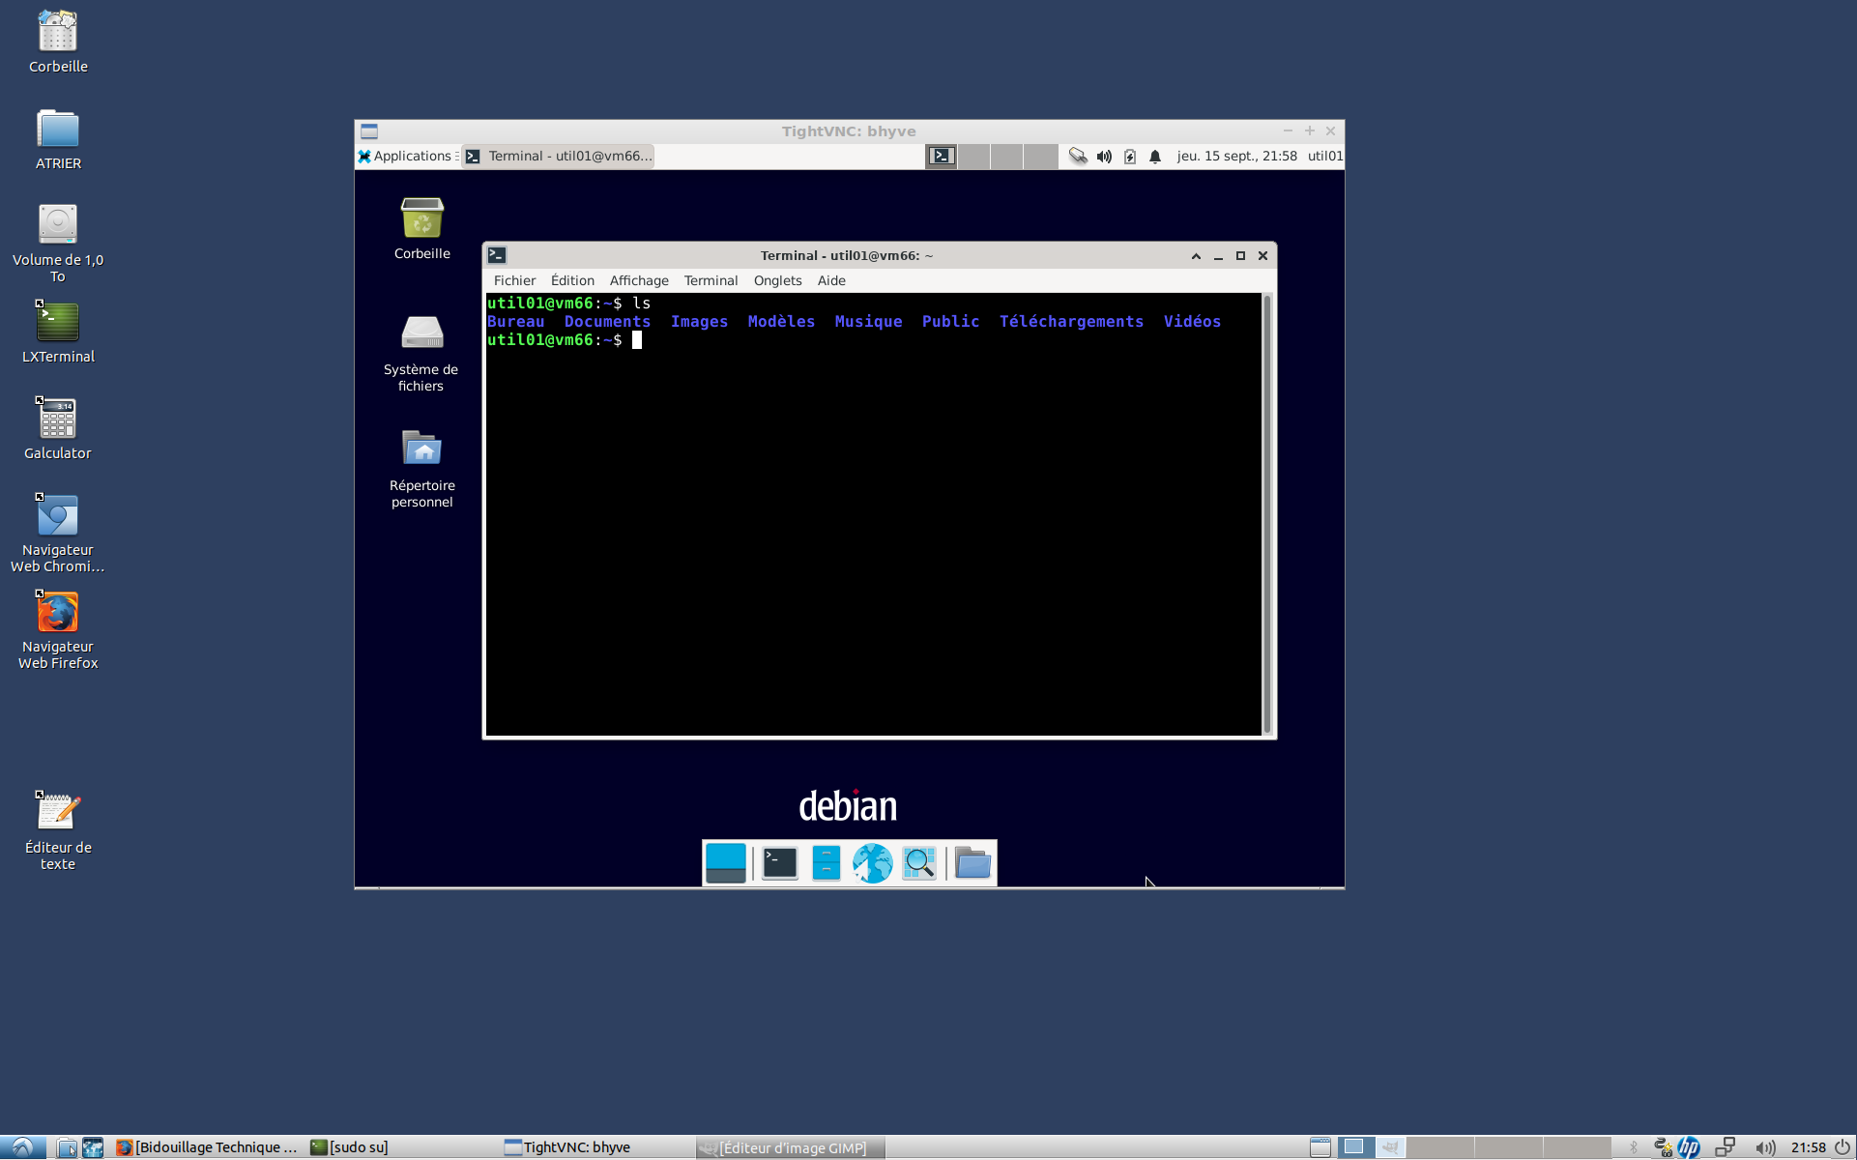Click the show desktop icon in dock
Viewport: 1857px width, 1160px height.
coord(726,863)
